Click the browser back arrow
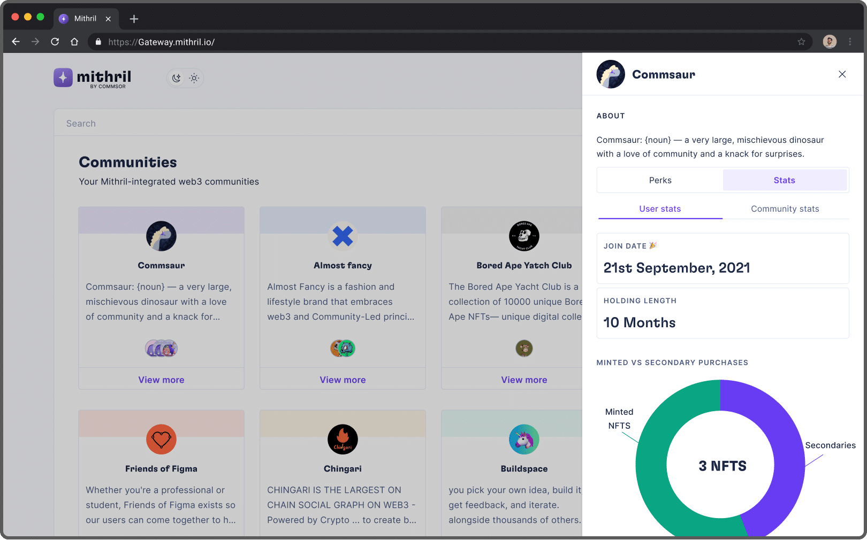Screen dimensions: 867x540 coord(16,42)
